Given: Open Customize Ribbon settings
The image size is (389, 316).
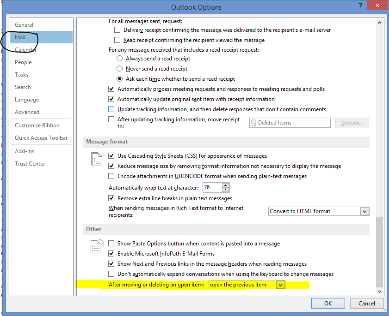Looking at the screenshot, I should pyautogui.click(x=41, y=125).
